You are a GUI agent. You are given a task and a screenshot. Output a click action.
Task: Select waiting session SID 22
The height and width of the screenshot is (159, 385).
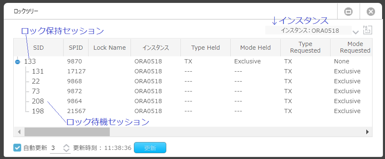point(193,81)
